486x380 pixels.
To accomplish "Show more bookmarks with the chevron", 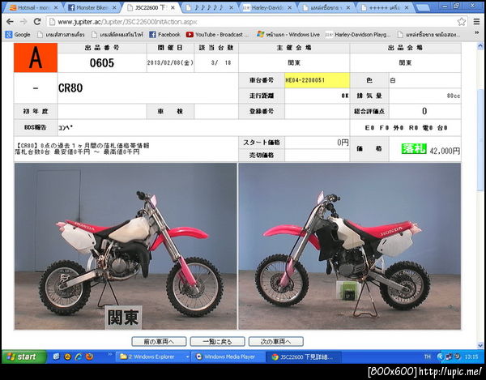I will [x=476, y=33].
